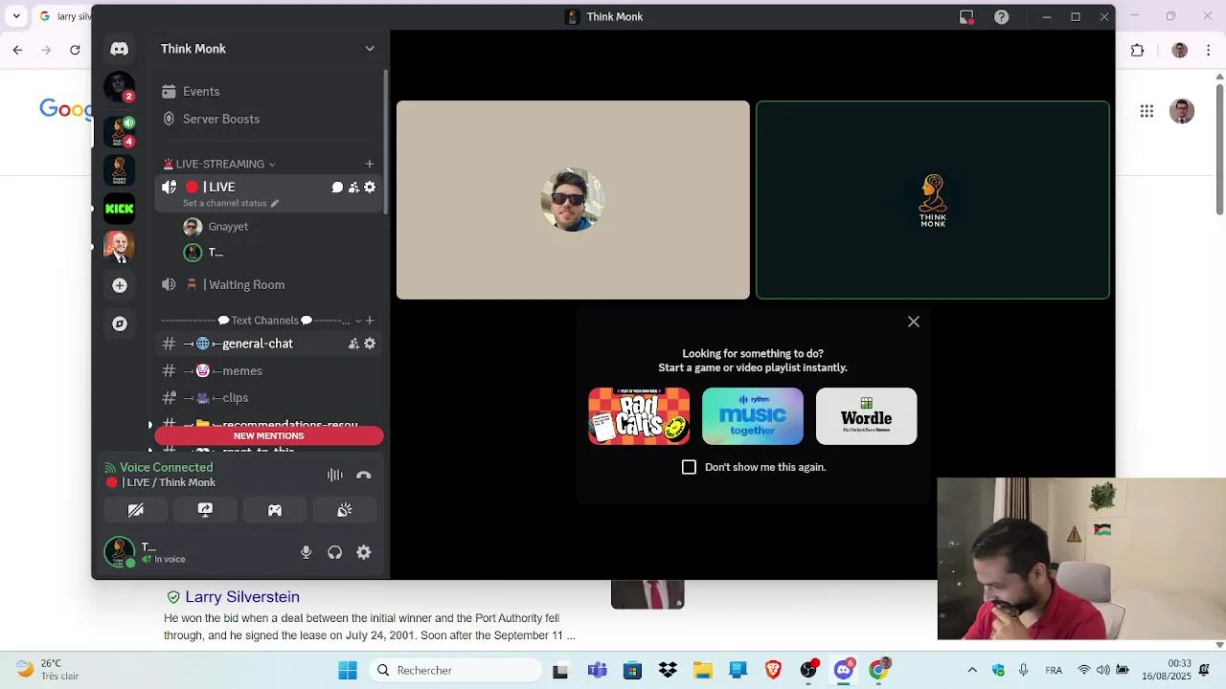The width and height of the screenshot is (1226, 689).
Task: Click pencil to set channel status
Action: pyautogui.click(x=275, y=204)
